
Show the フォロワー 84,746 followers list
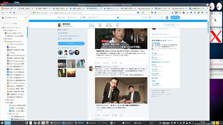coord(109,25)
